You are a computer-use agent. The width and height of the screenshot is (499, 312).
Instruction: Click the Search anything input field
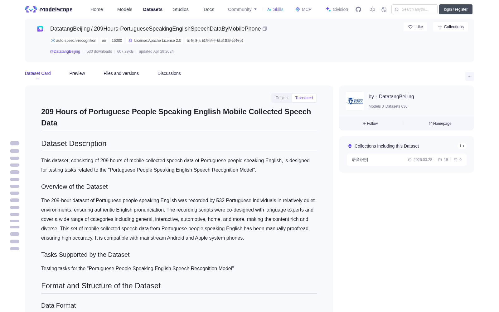[414, 9]
